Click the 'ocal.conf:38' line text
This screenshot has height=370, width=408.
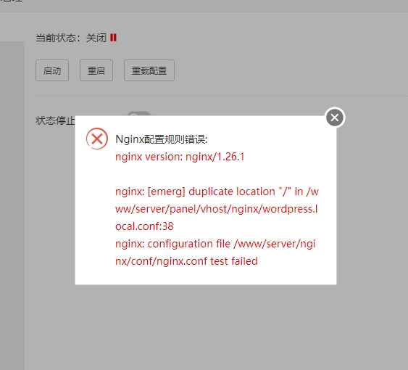point(144,226)
